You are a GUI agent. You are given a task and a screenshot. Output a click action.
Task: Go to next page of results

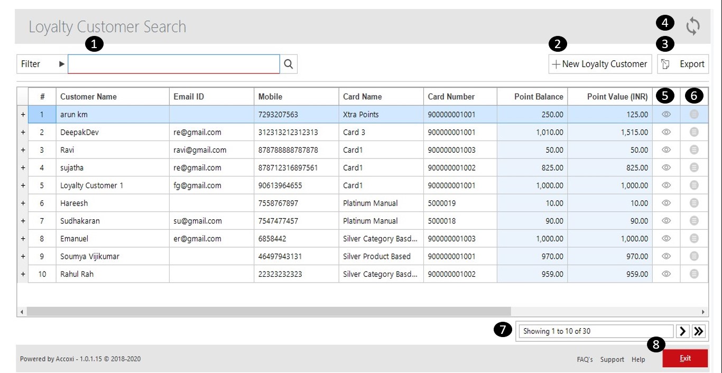click(683, 331)
